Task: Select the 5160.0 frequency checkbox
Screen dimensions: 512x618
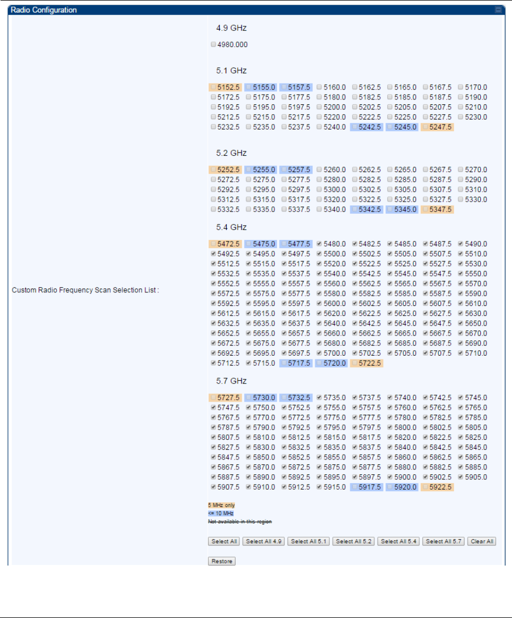Action: click(x=319, y=87)
